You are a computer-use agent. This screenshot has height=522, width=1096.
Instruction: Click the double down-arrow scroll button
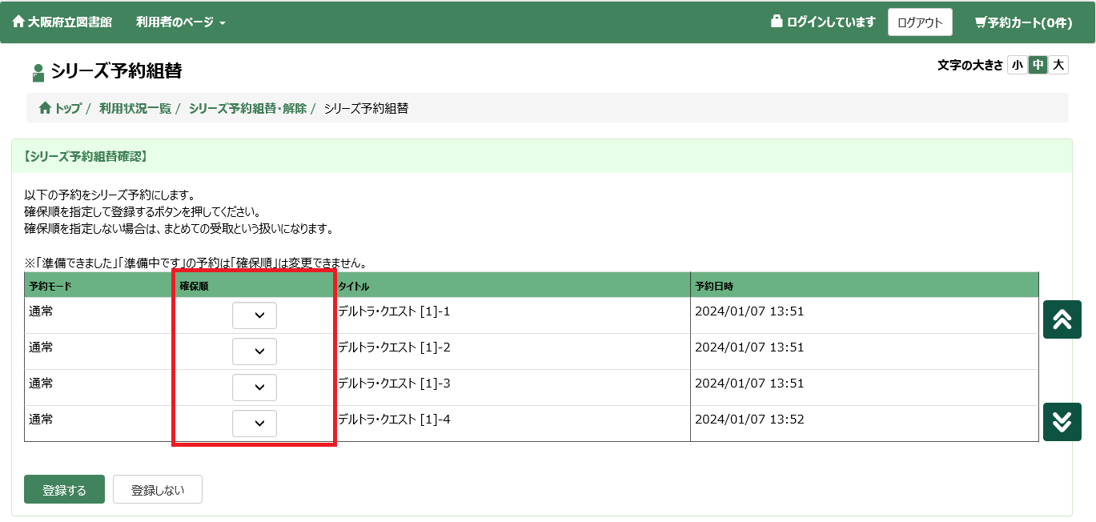(1062, 422)
